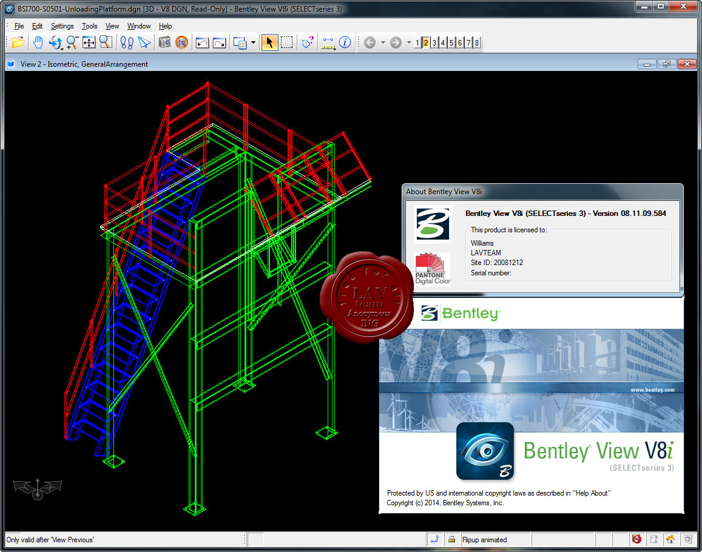Open the Help menu
Screen dimensions: 702x552
tap(165, 26)
